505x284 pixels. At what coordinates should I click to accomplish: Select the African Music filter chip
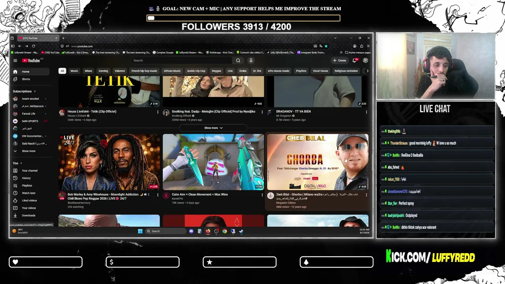[172, 71]
